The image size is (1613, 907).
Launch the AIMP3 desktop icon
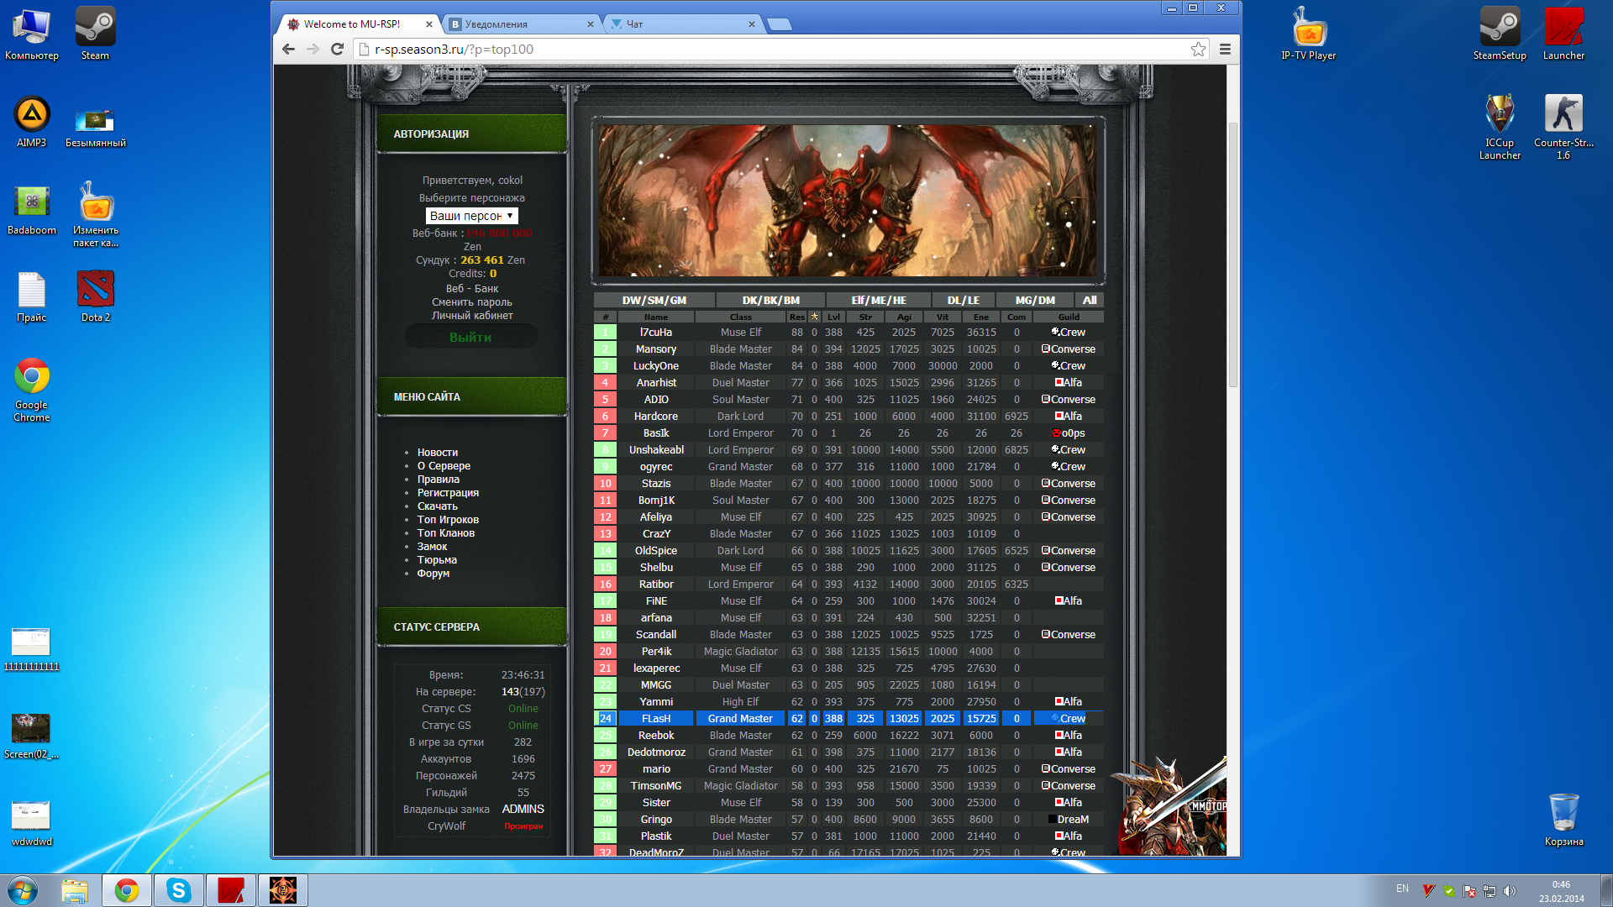(31, 122)
